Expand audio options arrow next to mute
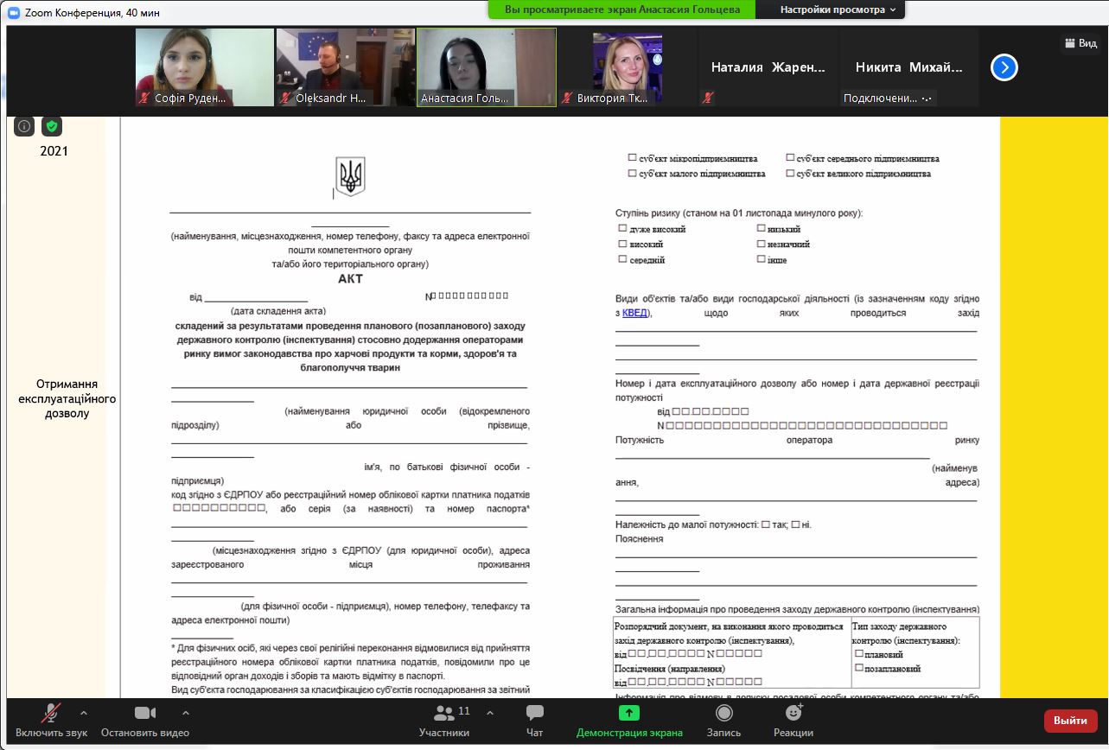The height and width of the screenshot is (750, 1109). 84,713
